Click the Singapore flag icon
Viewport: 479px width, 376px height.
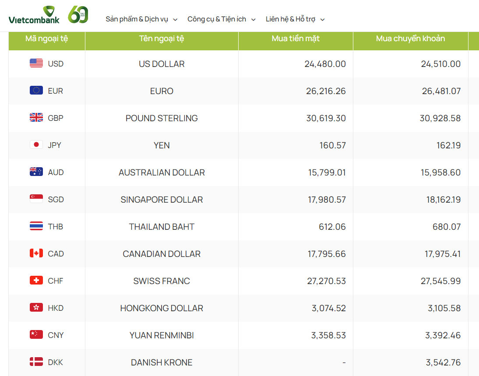click(36, 199)
